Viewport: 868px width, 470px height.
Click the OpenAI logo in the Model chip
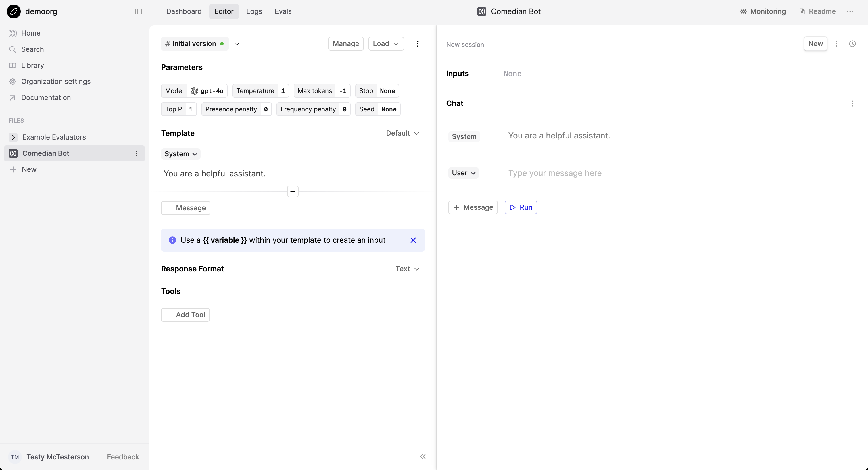pos(195,90)
